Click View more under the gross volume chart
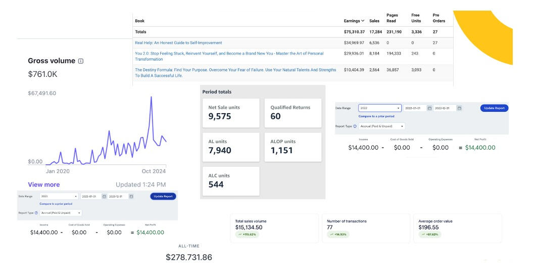The image size is (535, 277). [44, 184]
